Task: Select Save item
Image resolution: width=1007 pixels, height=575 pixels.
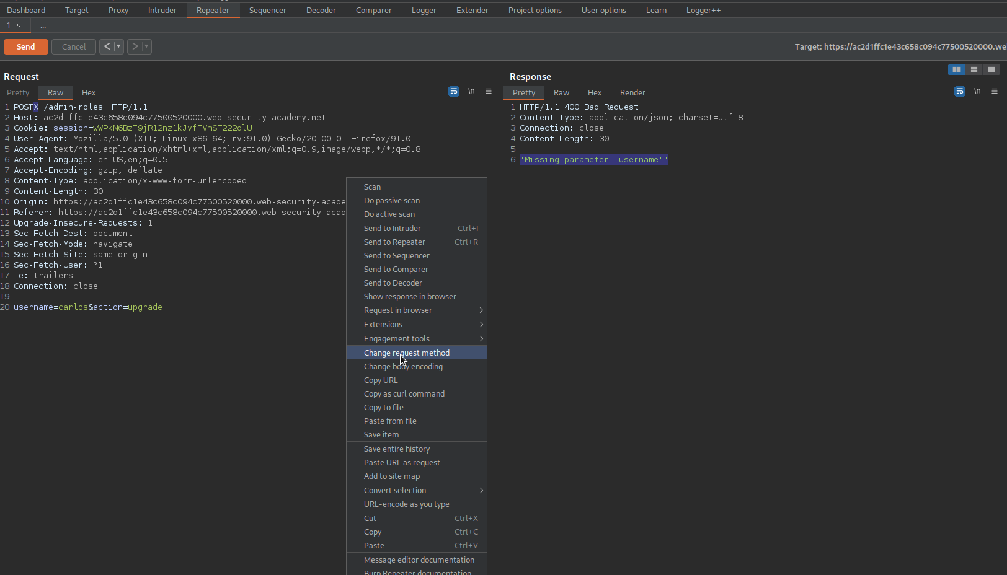Action: pos(417,434)
